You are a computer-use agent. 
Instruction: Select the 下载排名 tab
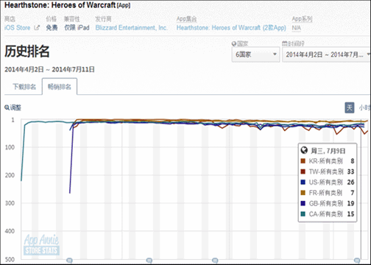(24, 87)
